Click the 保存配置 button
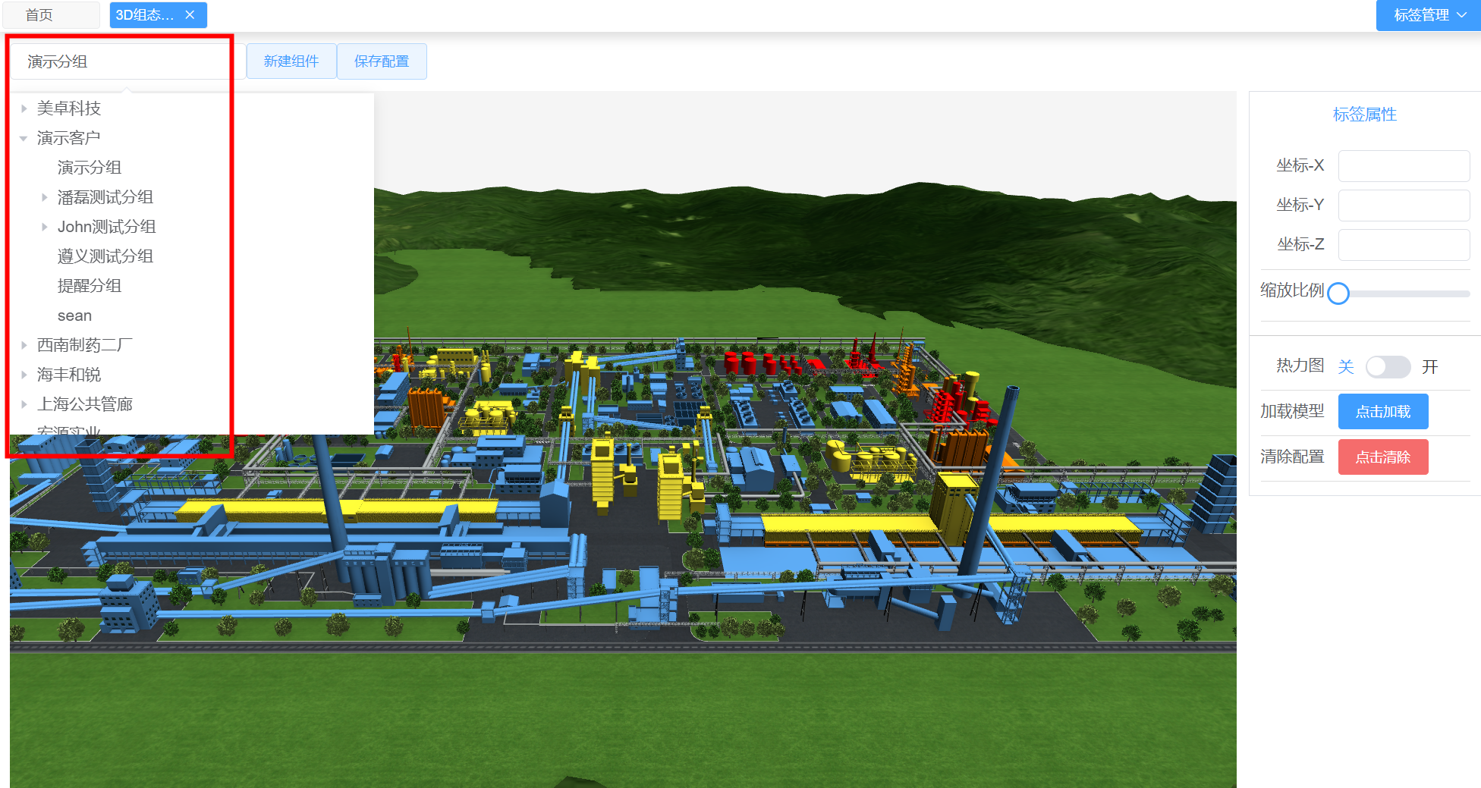 [382, 61]
